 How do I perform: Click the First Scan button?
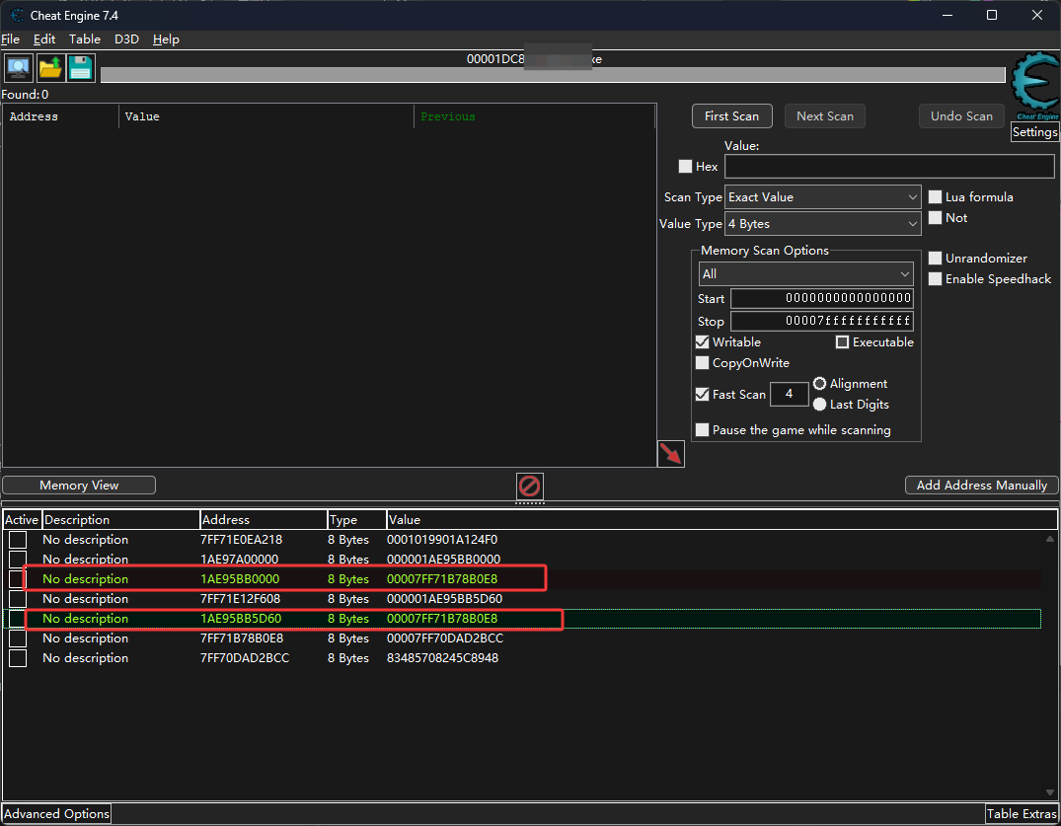click(731, 116)
